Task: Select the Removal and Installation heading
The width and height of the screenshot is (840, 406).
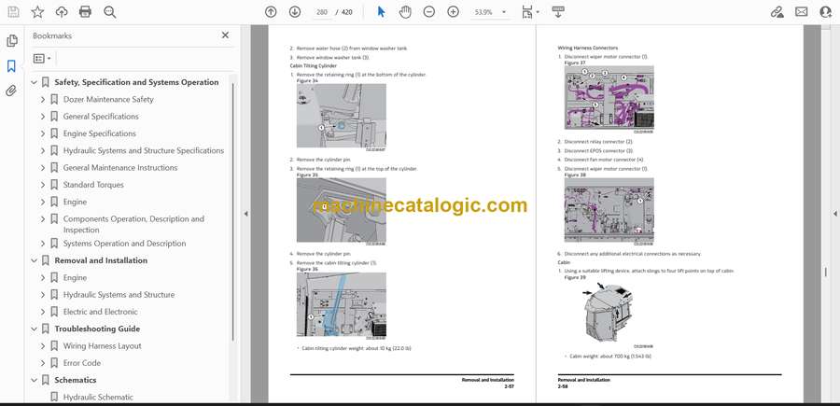Action: [x=101, y=260]
